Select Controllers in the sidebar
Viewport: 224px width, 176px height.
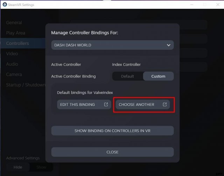coord(17,43)
